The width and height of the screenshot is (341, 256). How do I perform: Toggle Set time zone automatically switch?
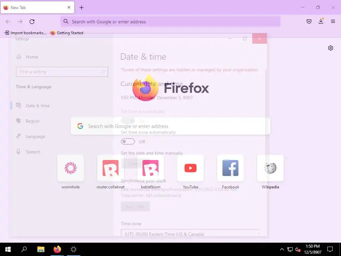128,142
